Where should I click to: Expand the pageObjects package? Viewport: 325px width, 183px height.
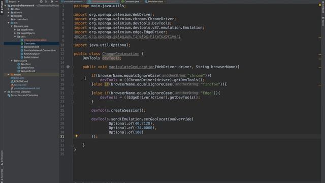click(15, 33)
